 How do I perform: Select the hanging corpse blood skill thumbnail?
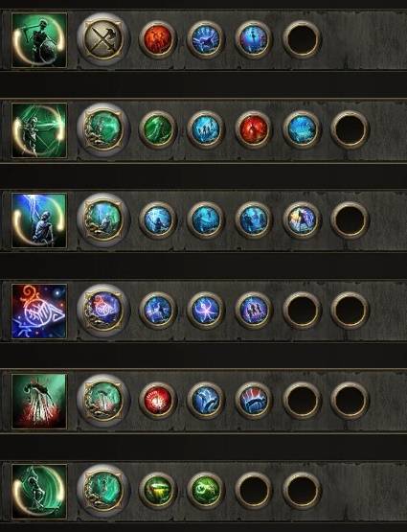[x=39, y=402]
